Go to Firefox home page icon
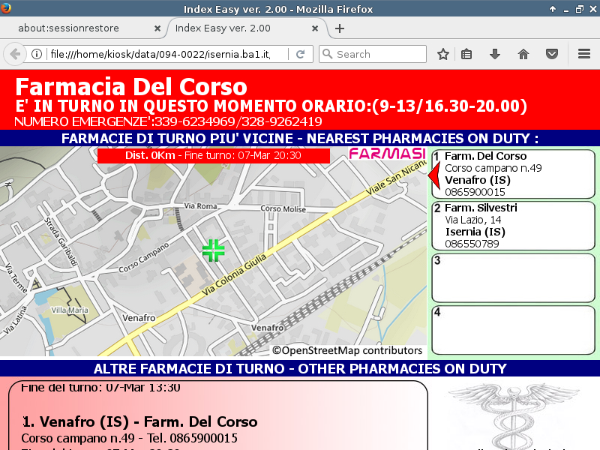Viewport: 600px width, 450px height. (x=523, y=54)
